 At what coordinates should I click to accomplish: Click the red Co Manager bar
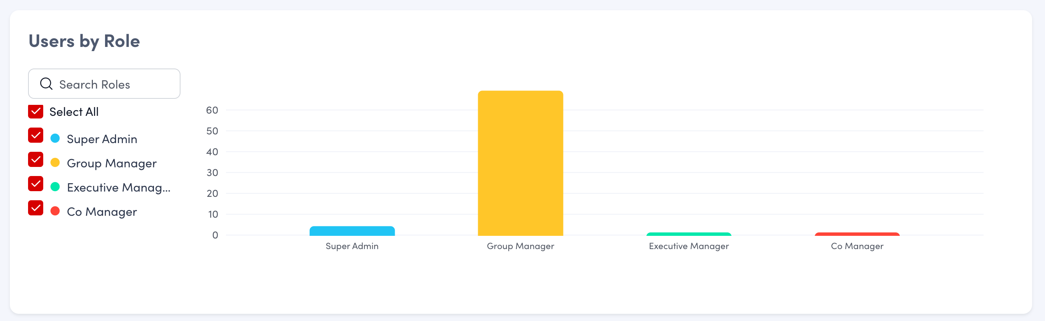pyautogui.click(x=857, y=234)
